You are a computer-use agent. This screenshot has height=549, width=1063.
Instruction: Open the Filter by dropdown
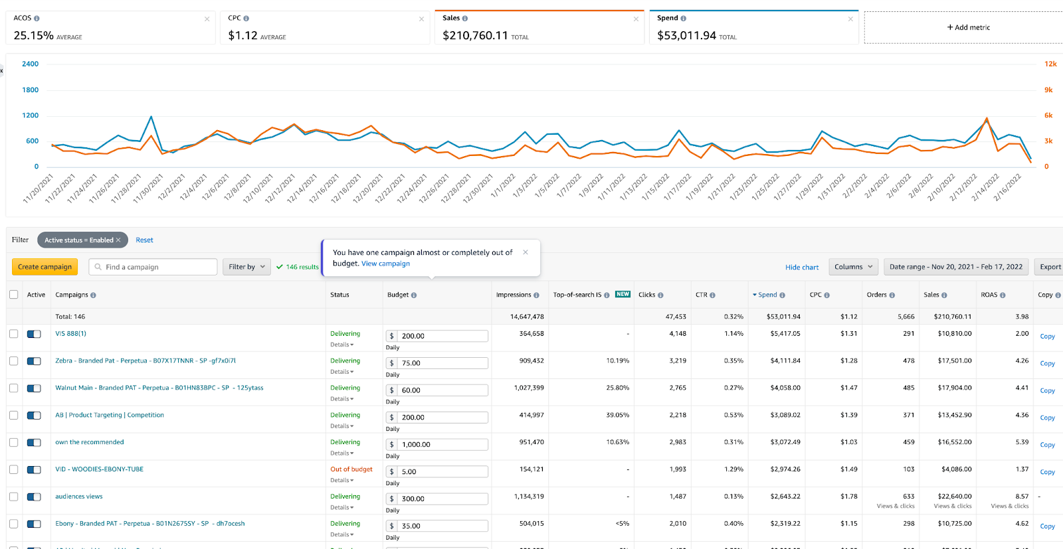click(246, 267)
